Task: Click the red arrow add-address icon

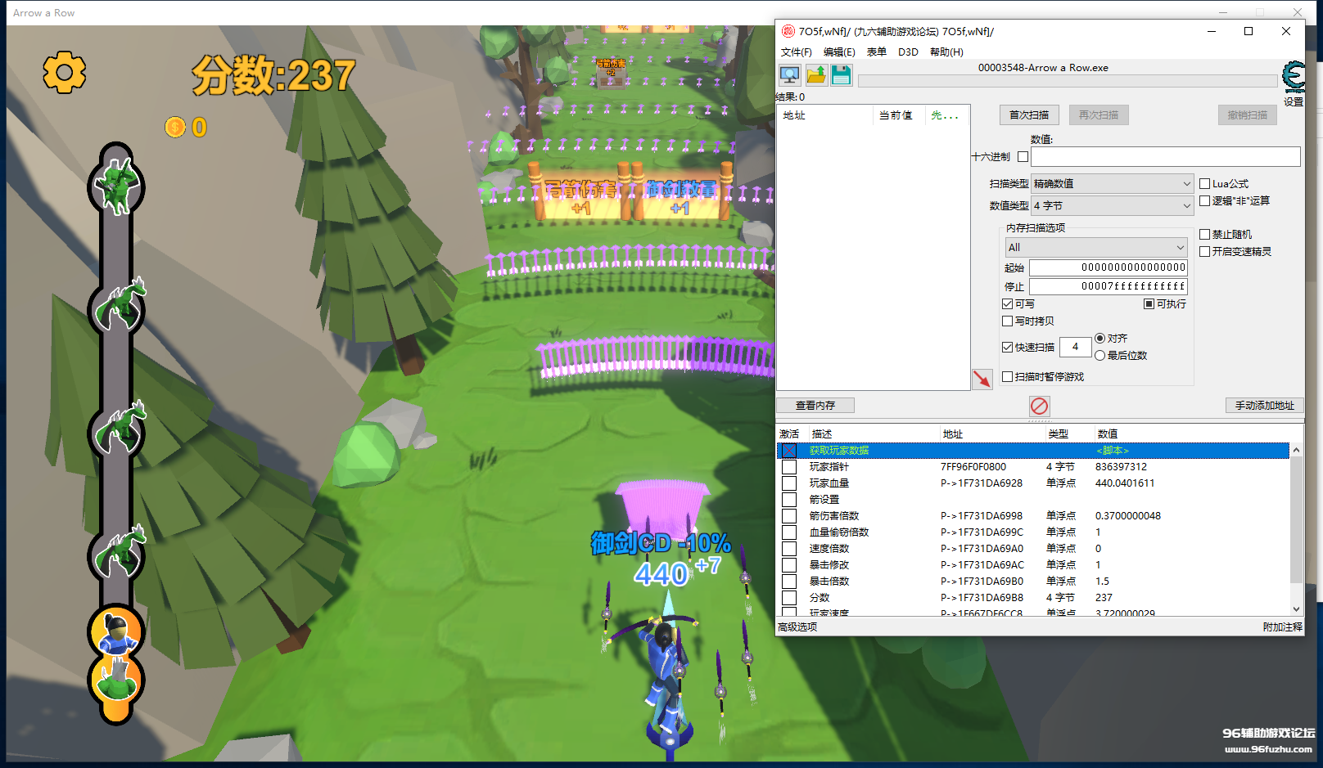Action: [x=982, y=379]
